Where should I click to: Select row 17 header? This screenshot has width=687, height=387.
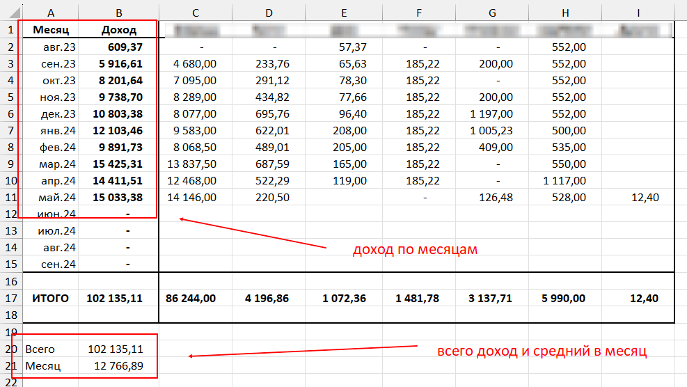pos(11,298)
